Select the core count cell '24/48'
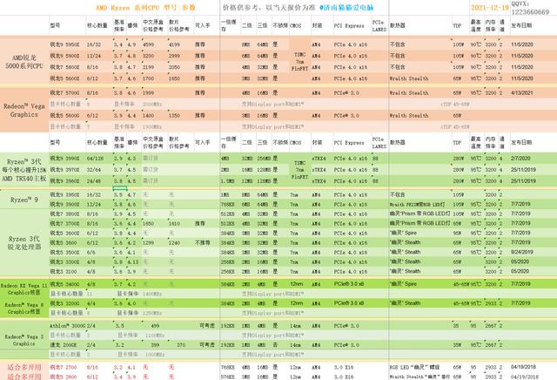Screen dimensions: 557x380 tap(94, 181)
